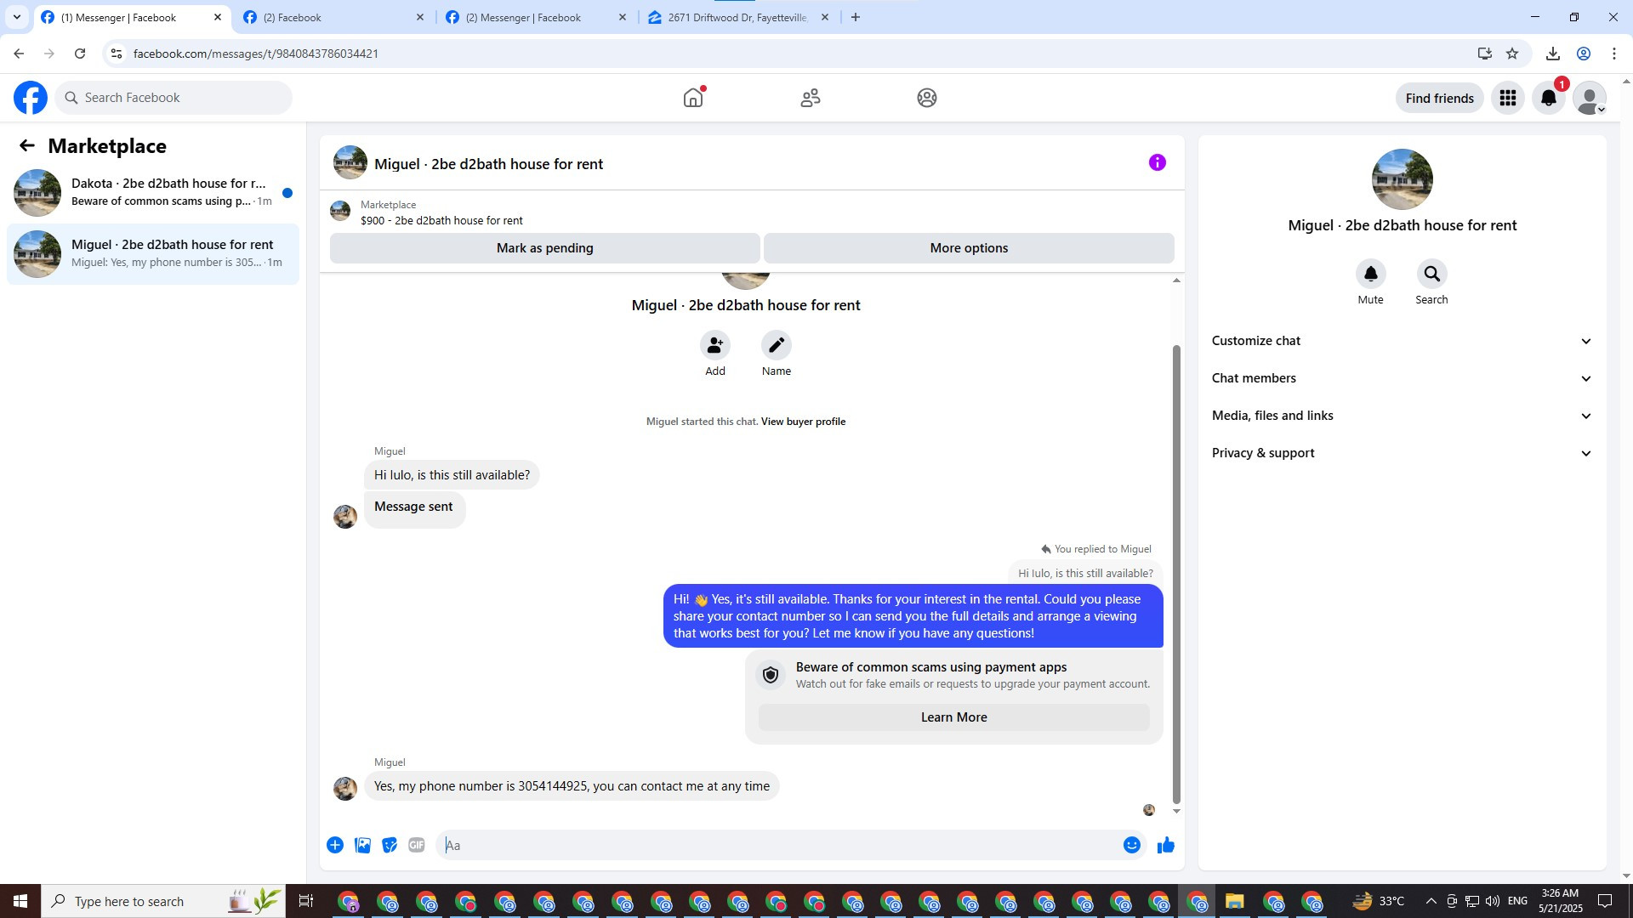
Task: Search in conversation
Action: [1432, 274]
